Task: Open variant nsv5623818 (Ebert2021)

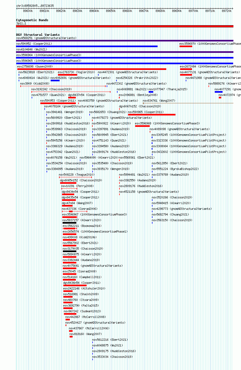Action: [x=36, y=72]
